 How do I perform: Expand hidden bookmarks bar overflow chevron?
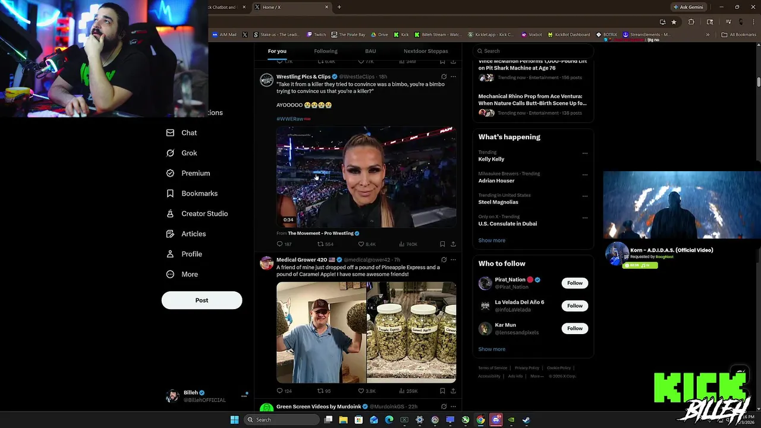(x=707, y=34)
